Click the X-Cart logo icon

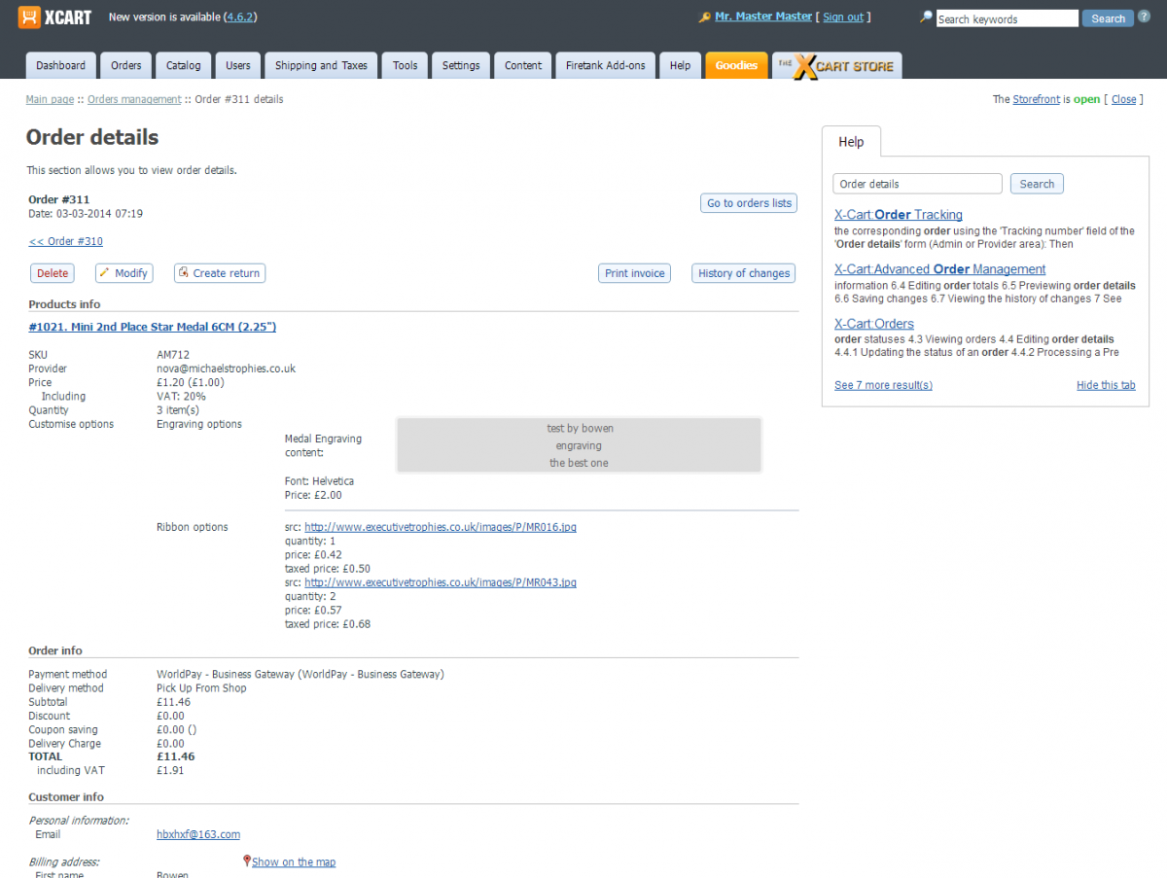29,18
